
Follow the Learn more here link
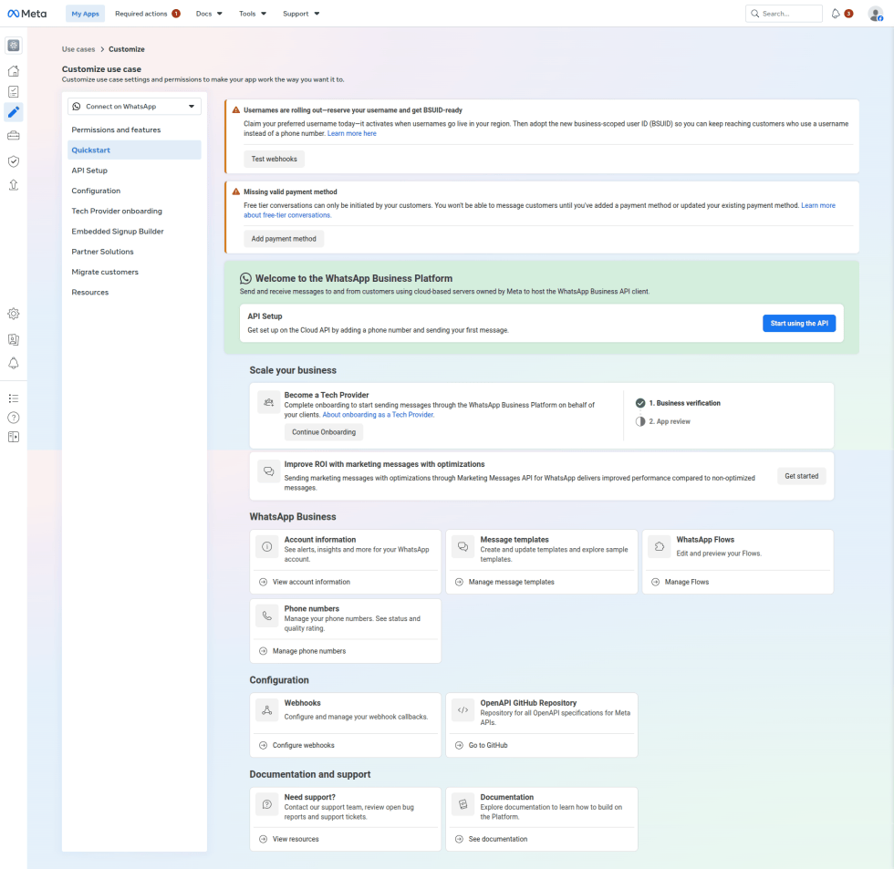(352, 133)
